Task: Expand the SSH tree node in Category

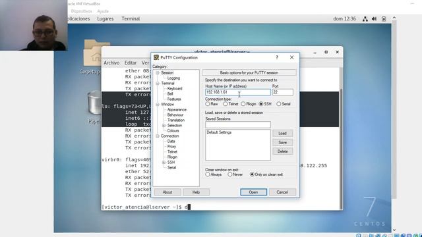Action: coord(164,163)
